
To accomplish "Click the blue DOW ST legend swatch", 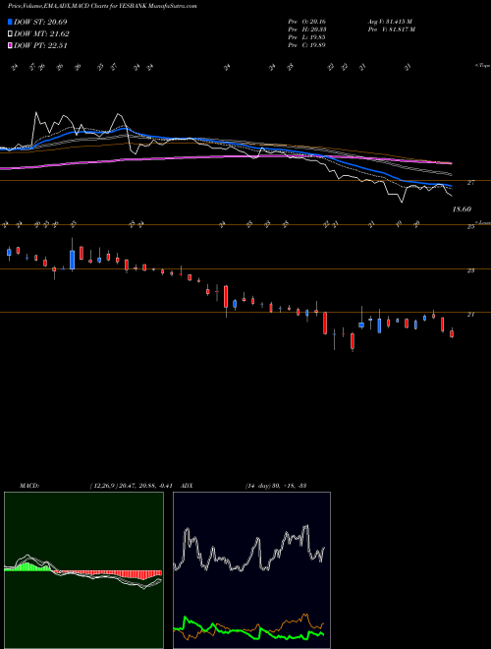I will 11,22.
